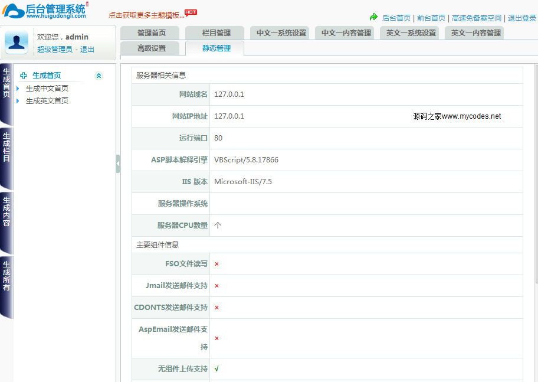Click the 前台首页 link in header
The height and width of the screenshot is (382, 538).
(x=431, y=18)
